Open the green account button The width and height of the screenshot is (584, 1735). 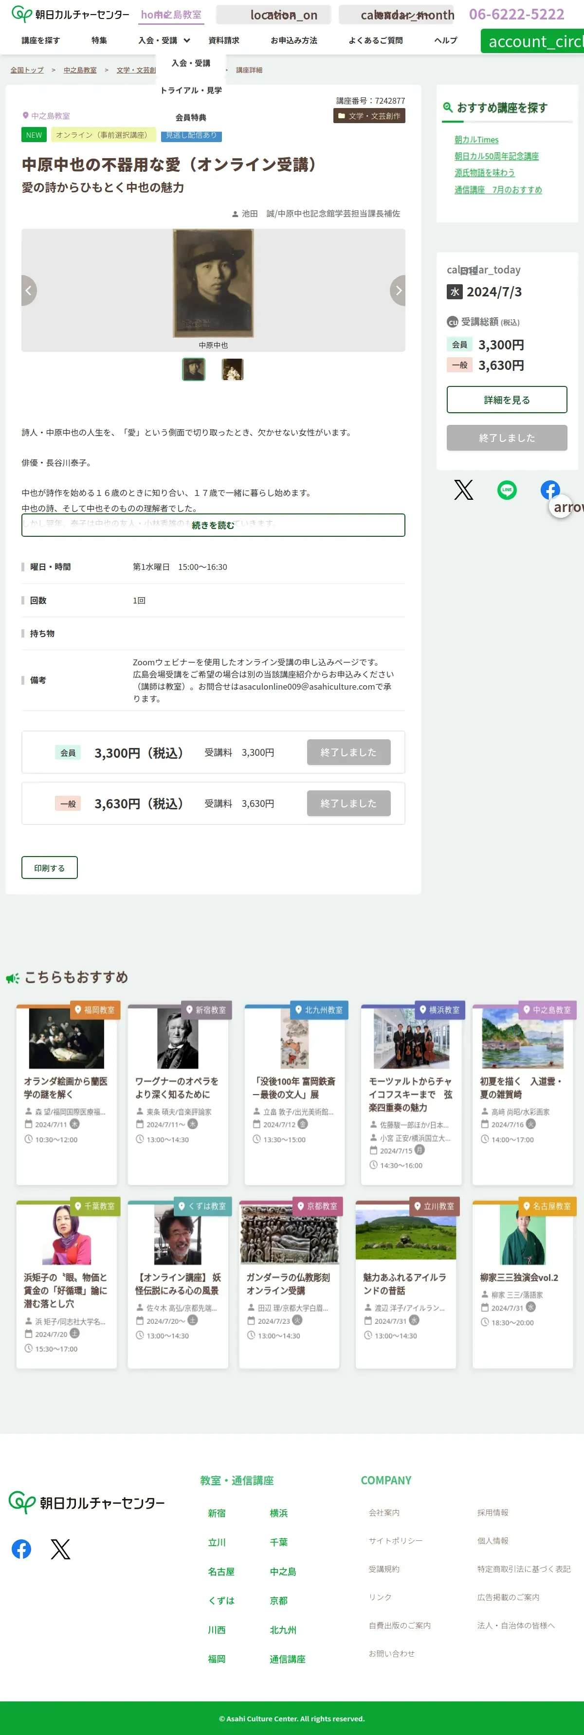(532, 41)
